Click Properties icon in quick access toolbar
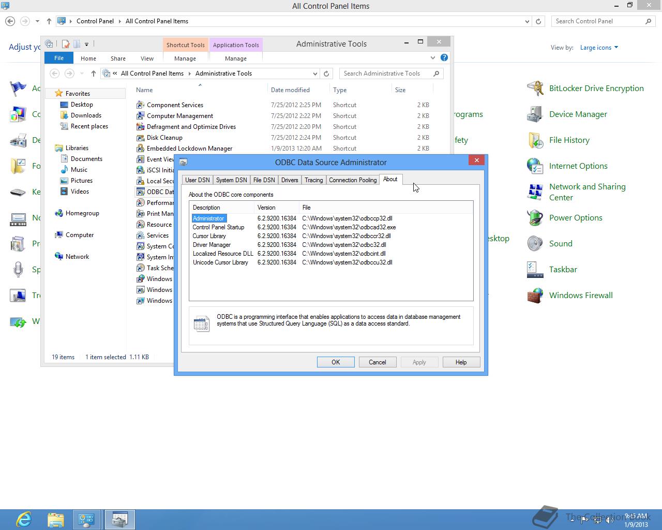The image size is (662, 530). coord(66,44)
